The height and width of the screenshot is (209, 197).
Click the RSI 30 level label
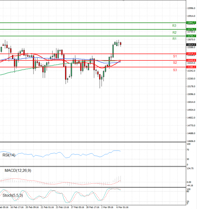tap(188, 159)
